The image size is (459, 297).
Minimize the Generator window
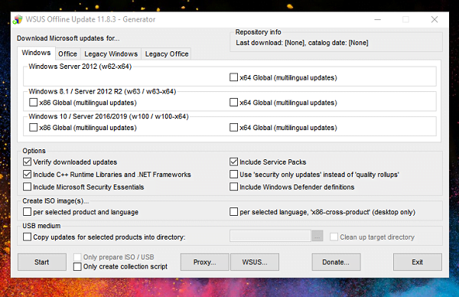point(378,20)
